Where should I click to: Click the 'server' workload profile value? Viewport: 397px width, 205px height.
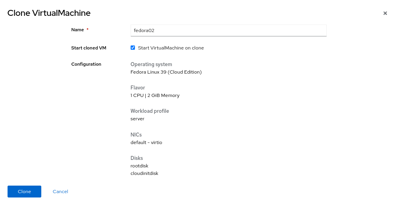pos(137,119)
